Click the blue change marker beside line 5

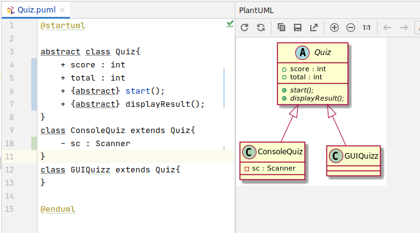pos(34,77)
